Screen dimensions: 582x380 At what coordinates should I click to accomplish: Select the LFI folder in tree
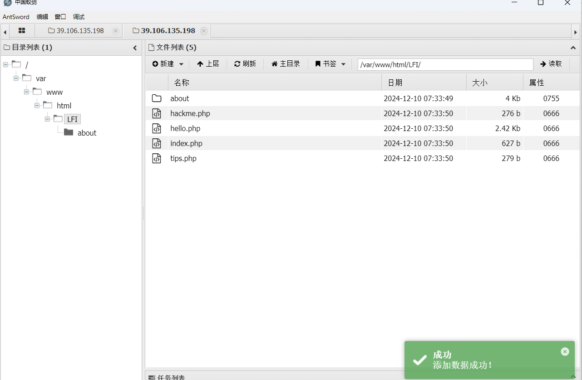72,119
